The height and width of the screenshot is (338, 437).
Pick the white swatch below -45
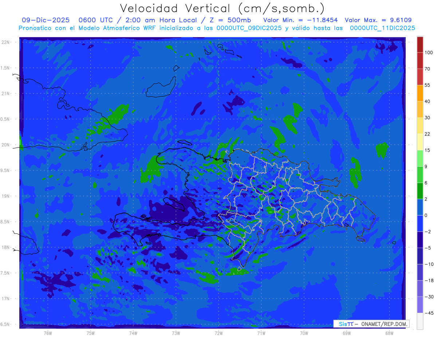click(x=420, y=321)
